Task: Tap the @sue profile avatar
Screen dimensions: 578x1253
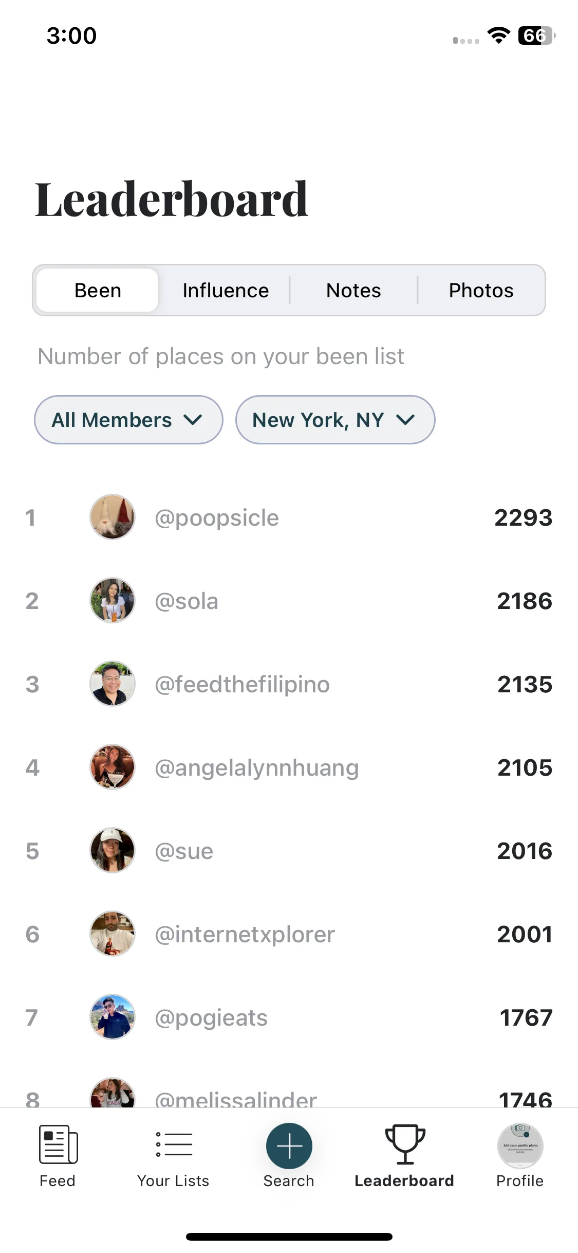Action: click(x=113, y=850)
